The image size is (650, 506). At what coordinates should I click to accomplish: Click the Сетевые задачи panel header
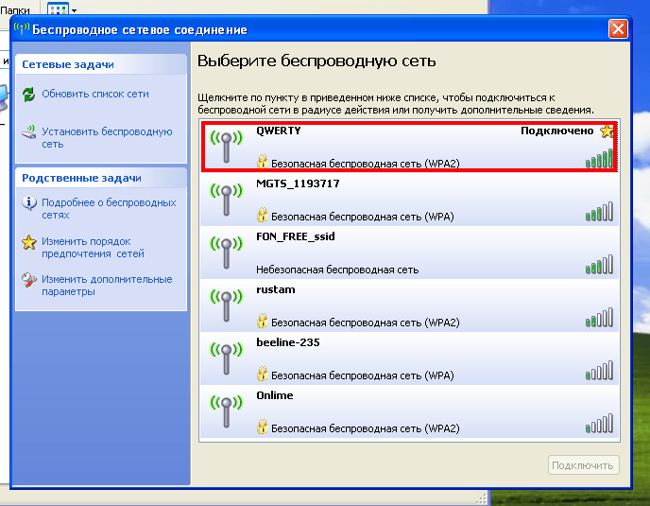point(101,64)
